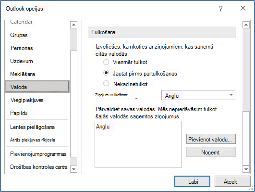The height and width of the screenshot is (192, 255).
Task: Click the right pane scroll up arrow
Action: tap(246, 25)
